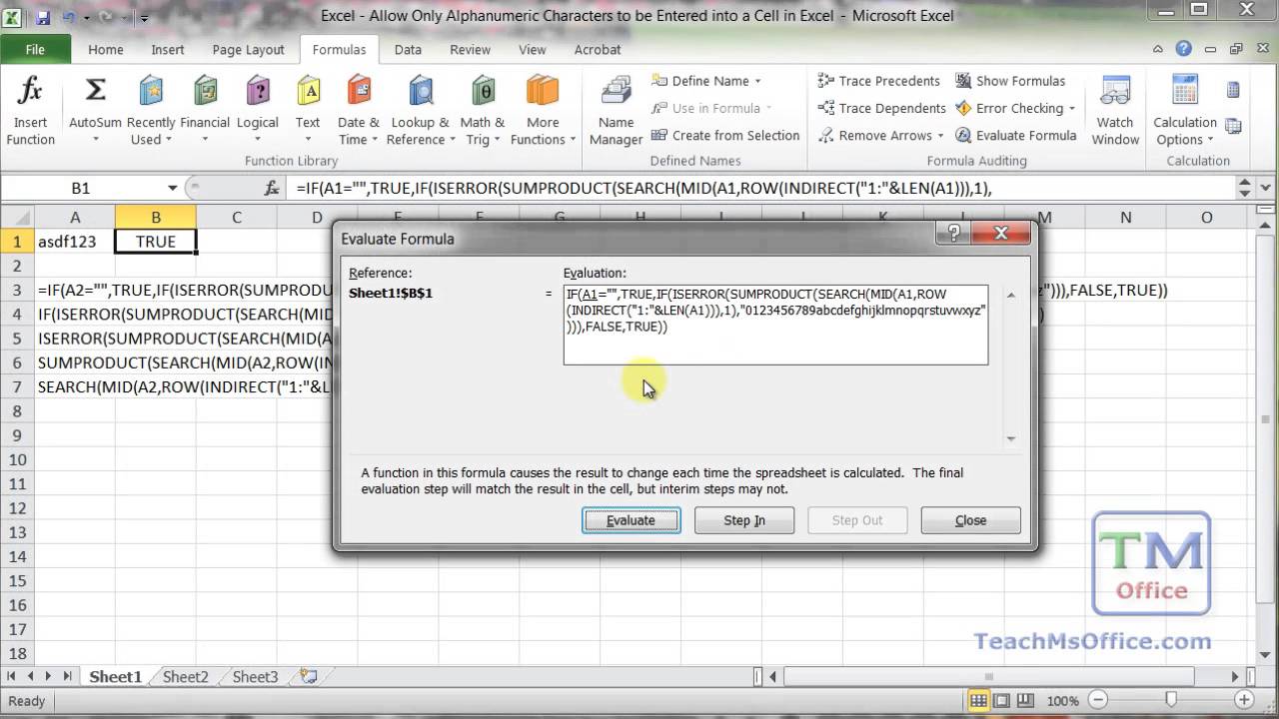Open help in the Evaluate Formula dialog
This screenshot has width=1279, height=719.
pyautogui.click(x=952, y=234)
